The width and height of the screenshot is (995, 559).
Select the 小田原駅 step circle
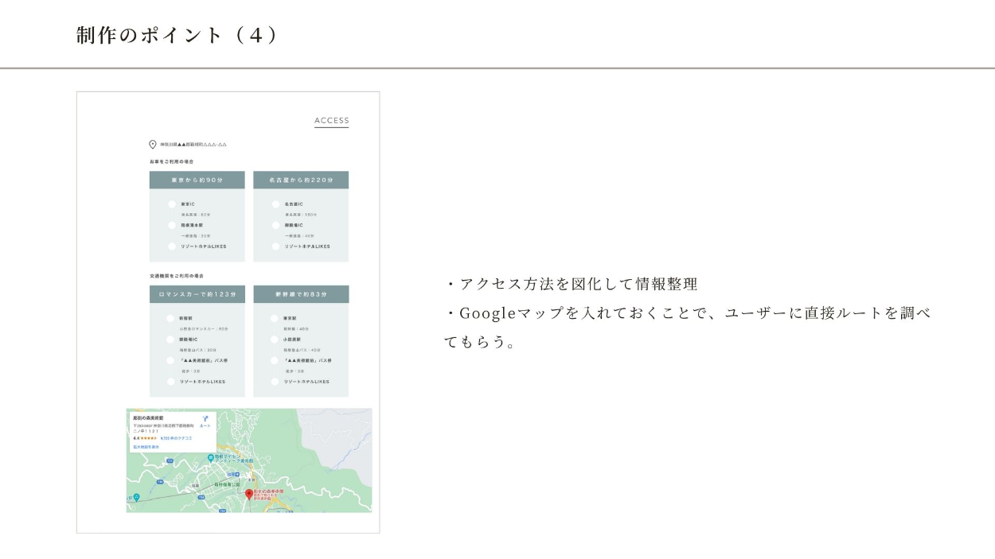pos(275,340)
